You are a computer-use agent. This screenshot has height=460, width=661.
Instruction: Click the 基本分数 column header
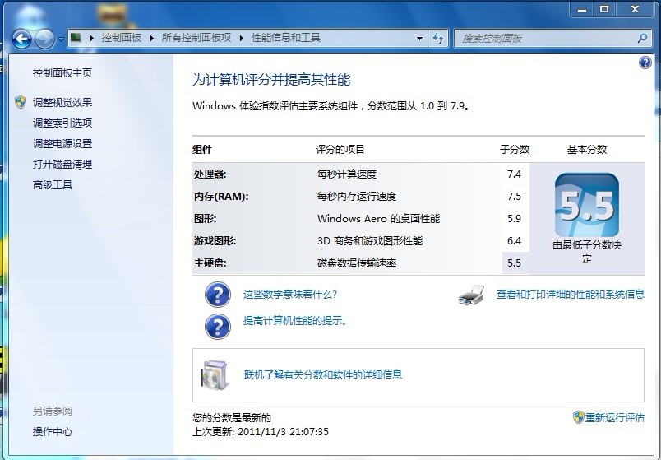pyautogui.click(x=587, y=150)
